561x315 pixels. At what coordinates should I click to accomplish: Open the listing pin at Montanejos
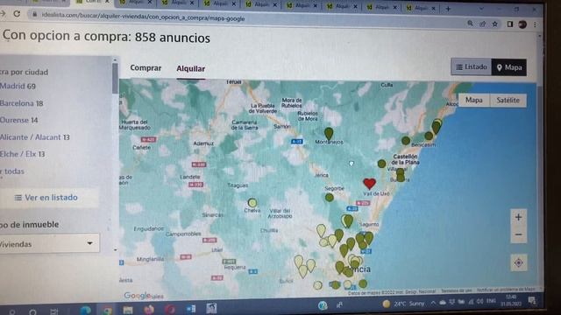coord(329,133)
